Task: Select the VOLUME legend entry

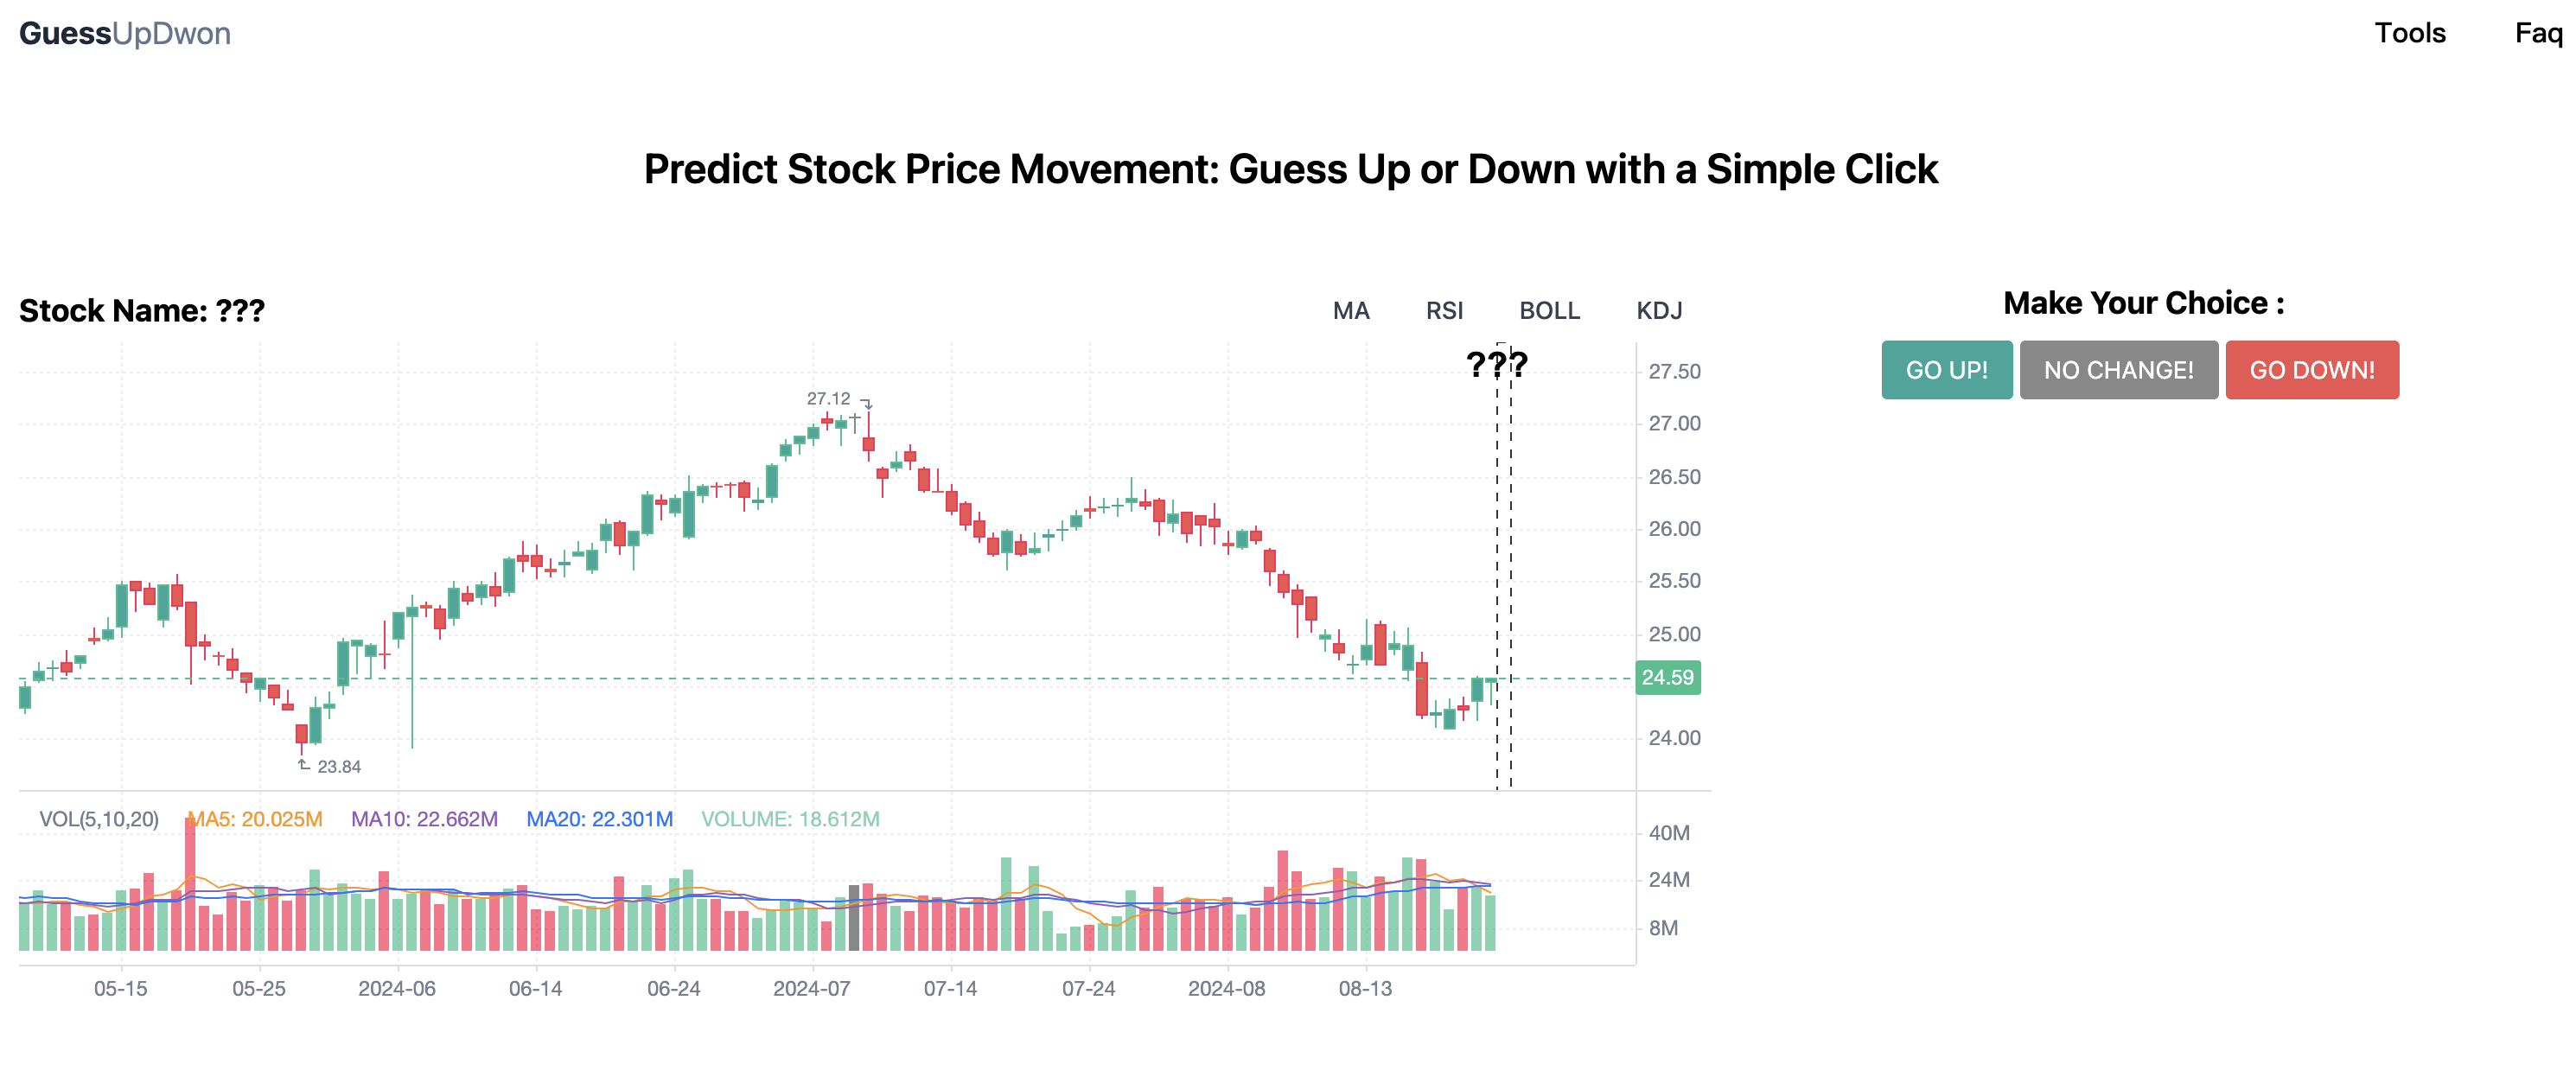Action: pos(790,817)
